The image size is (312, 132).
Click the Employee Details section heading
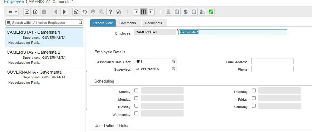point(110,52)
